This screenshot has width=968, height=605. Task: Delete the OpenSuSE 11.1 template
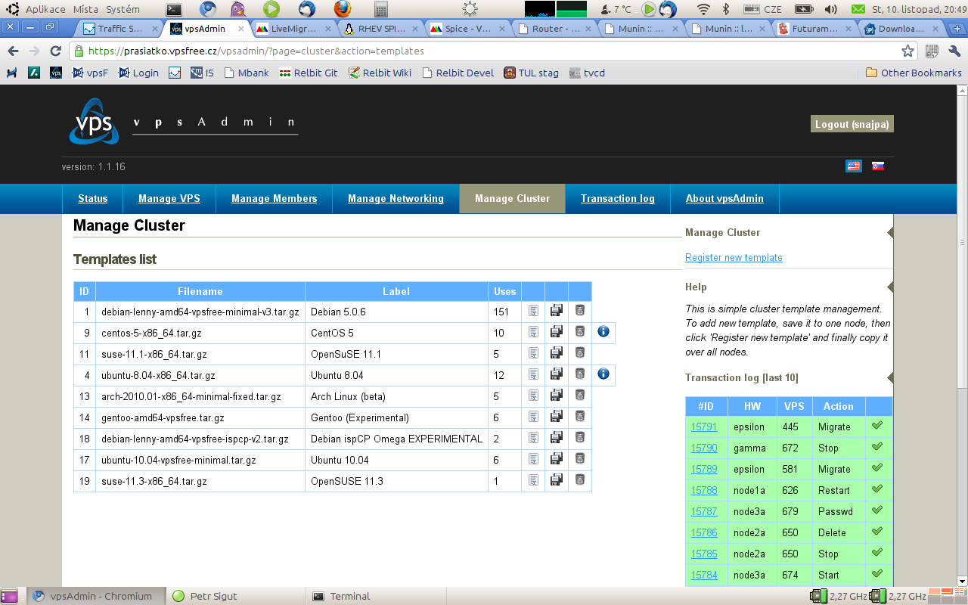click(x=580, y=352)
